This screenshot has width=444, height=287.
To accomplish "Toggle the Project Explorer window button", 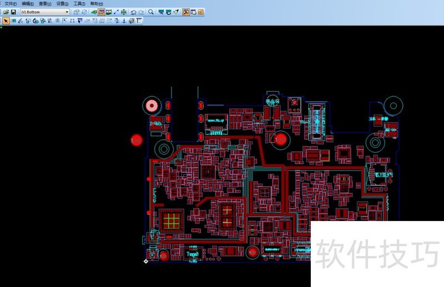I will coord(193,12).
